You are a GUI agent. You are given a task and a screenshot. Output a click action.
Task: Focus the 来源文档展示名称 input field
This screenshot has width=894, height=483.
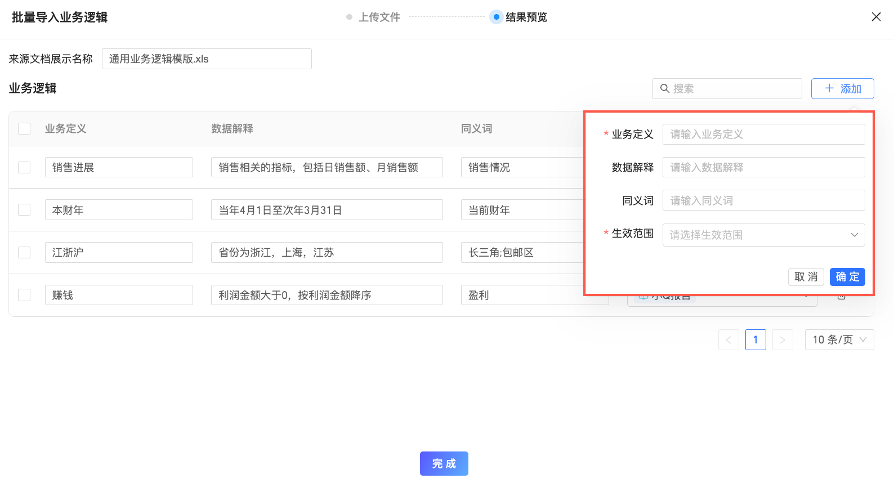click(x=207, y=59)
